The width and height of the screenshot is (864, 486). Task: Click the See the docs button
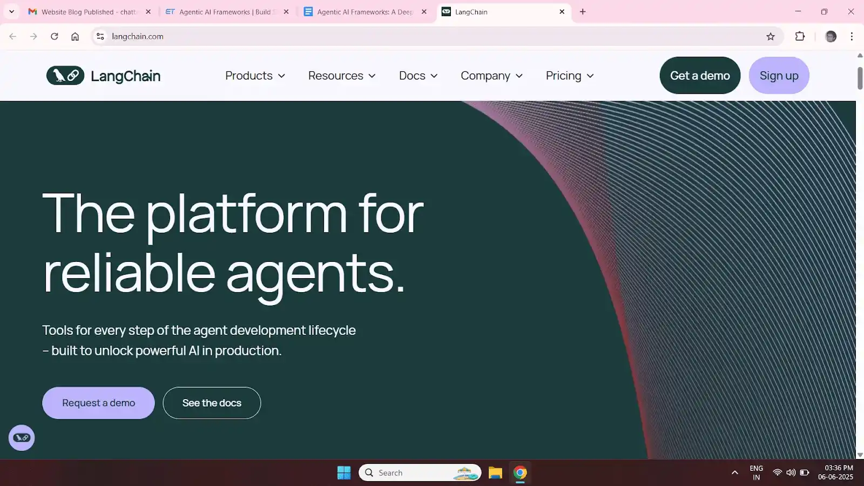(212, 403)
